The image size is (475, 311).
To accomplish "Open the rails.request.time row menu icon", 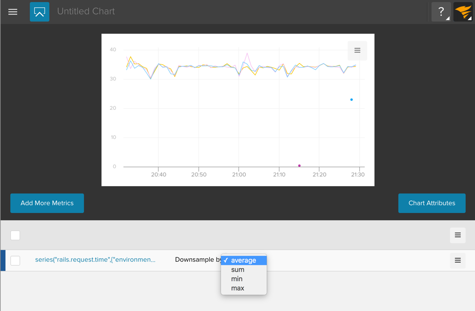I will click(x=457, y=260).
